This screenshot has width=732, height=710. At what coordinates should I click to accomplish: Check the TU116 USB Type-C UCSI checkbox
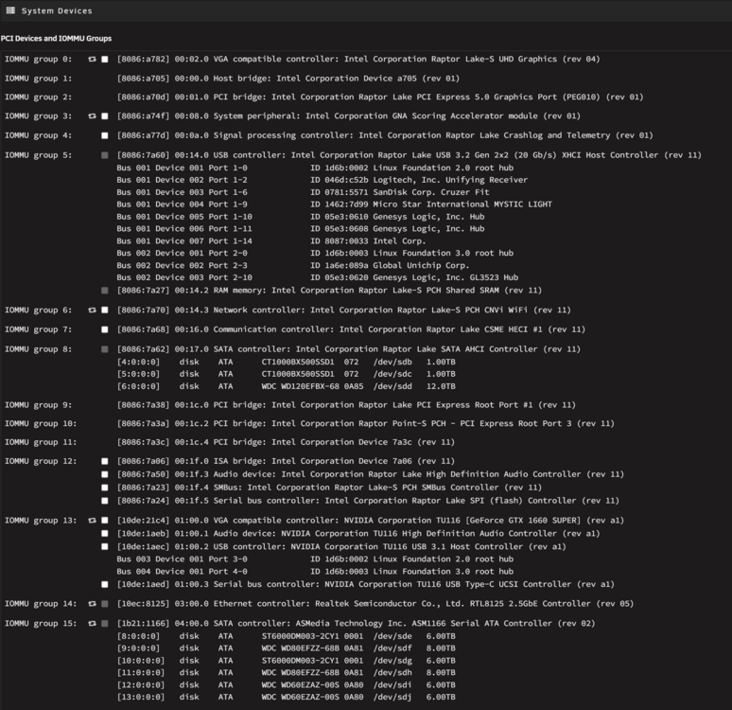[x=105, y=584]
